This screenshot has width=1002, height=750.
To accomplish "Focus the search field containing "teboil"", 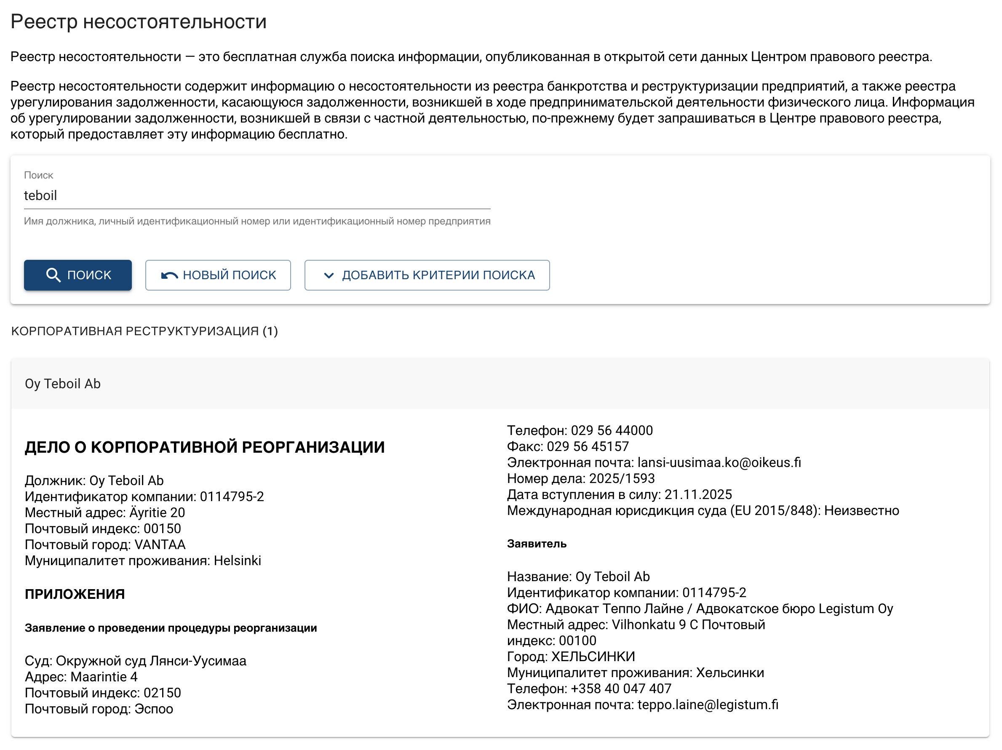I will [x=257, y=196].
